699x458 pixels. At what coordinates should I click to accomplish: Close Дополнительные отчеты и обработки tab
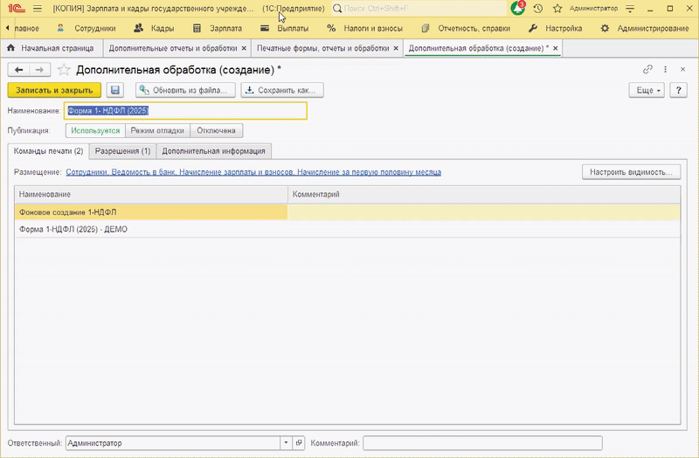tap(244, 48)
